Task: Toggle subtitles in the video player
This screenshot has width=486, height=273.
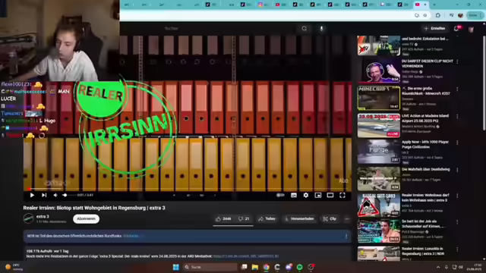Action: pos(294,196)
